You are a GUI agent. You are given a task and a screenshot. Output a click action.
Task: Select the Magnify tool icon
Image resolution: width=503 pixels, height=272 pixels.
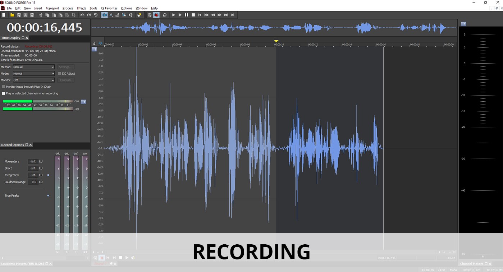(111, 15)
